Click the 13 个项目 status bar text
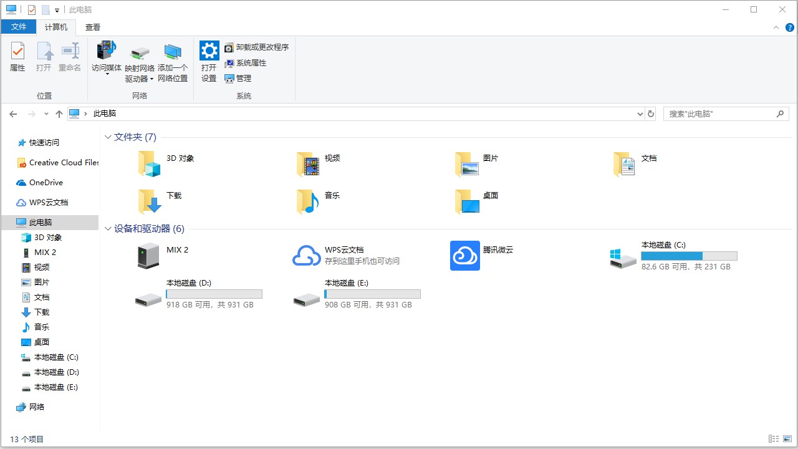 tap(27, 439)
